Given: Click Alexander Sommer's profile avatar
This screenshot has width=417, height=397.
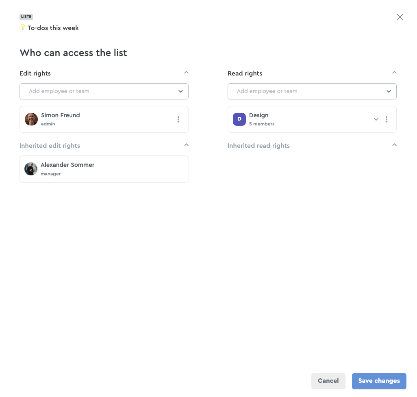Looking at the screenshot, I should point(31,169).
